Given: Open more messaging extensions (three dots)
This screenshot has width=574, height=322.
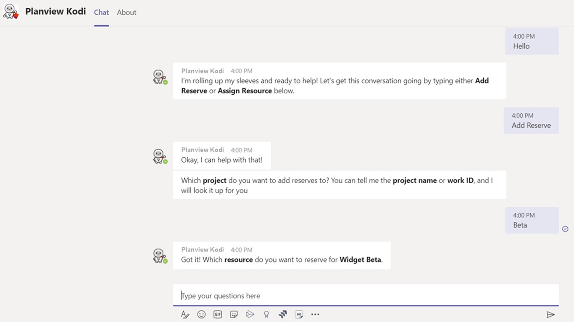Looking at the screenshot, I should tap(315, 314).
